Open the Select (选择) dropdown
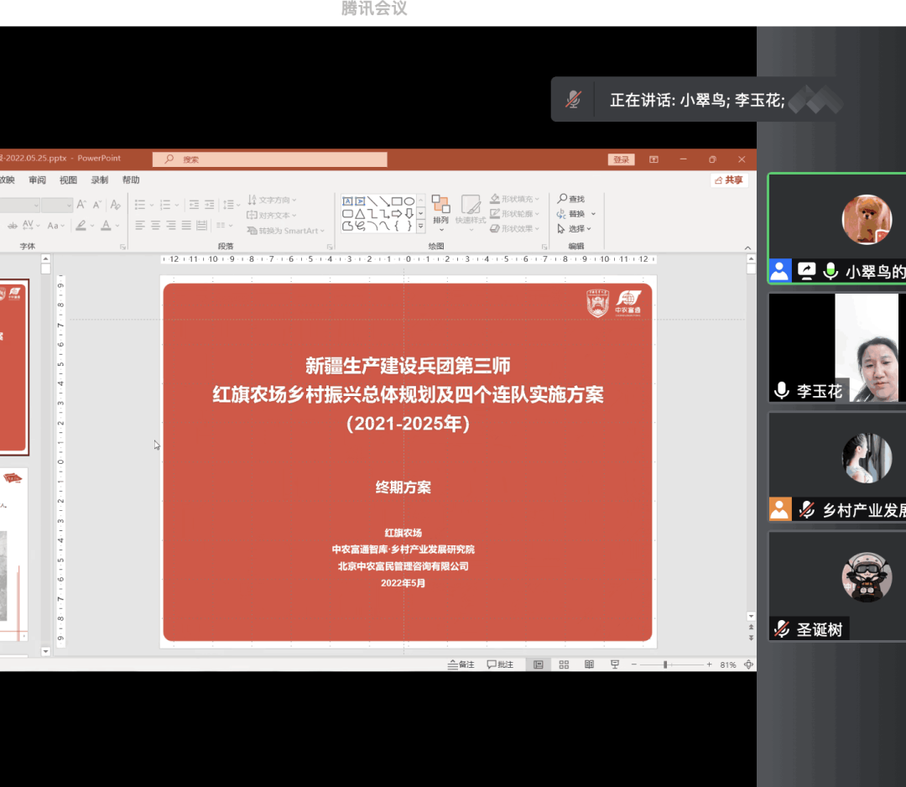This screenshot has height=787, width=906. pos(575,229)
